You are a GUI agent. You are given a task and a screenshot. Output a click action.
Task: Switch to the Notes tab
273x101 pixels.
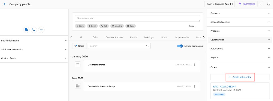[164, 37]
